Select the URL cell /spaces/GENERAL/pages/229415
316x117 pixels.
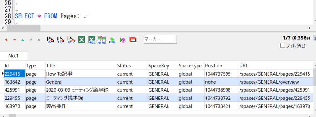276,74
